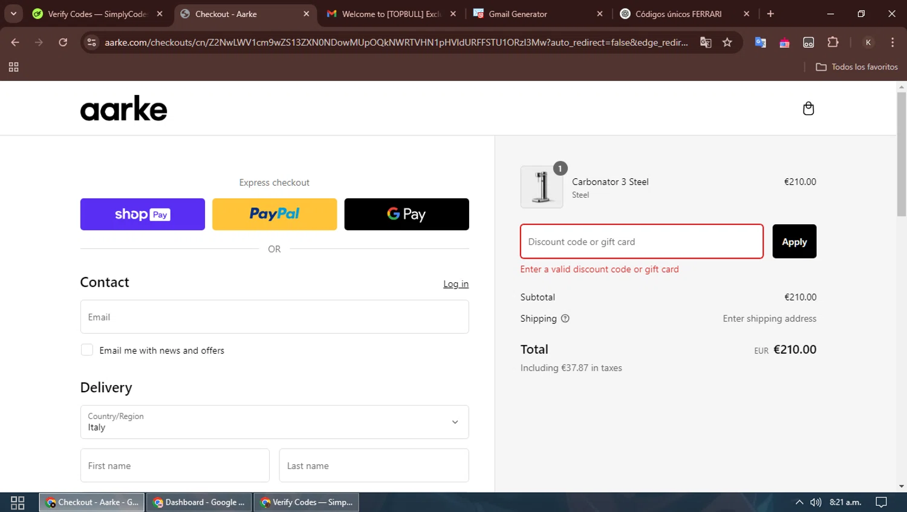The height and width of the screenshot is (512, 907).
Task: Open the system volume icon
Action: pos(816,502)
